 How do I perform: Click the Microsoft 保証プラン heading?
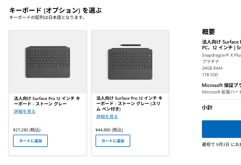[221, 85]
